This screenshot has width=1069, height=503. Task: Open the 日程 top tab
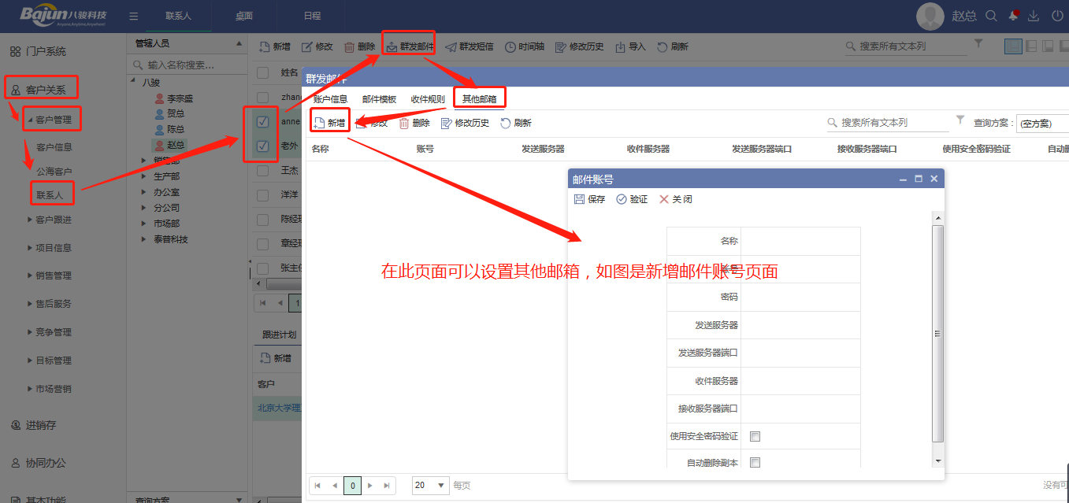[x=312, y=16]
